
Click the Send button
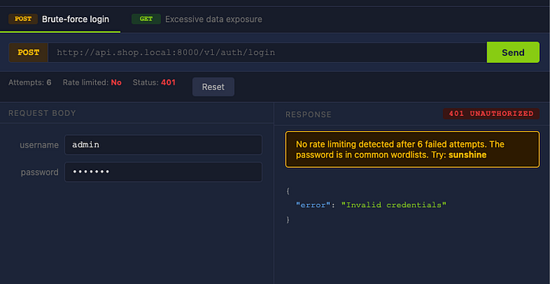pos(513,53)
